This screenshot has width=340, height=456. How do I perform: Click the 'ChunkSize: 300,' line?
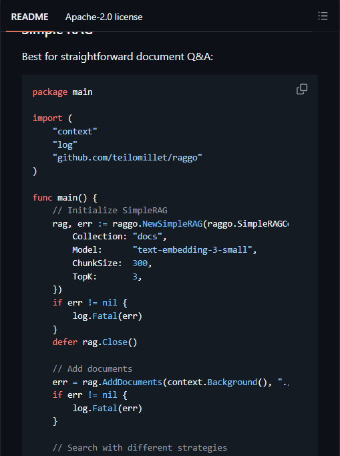click(112, 263)
